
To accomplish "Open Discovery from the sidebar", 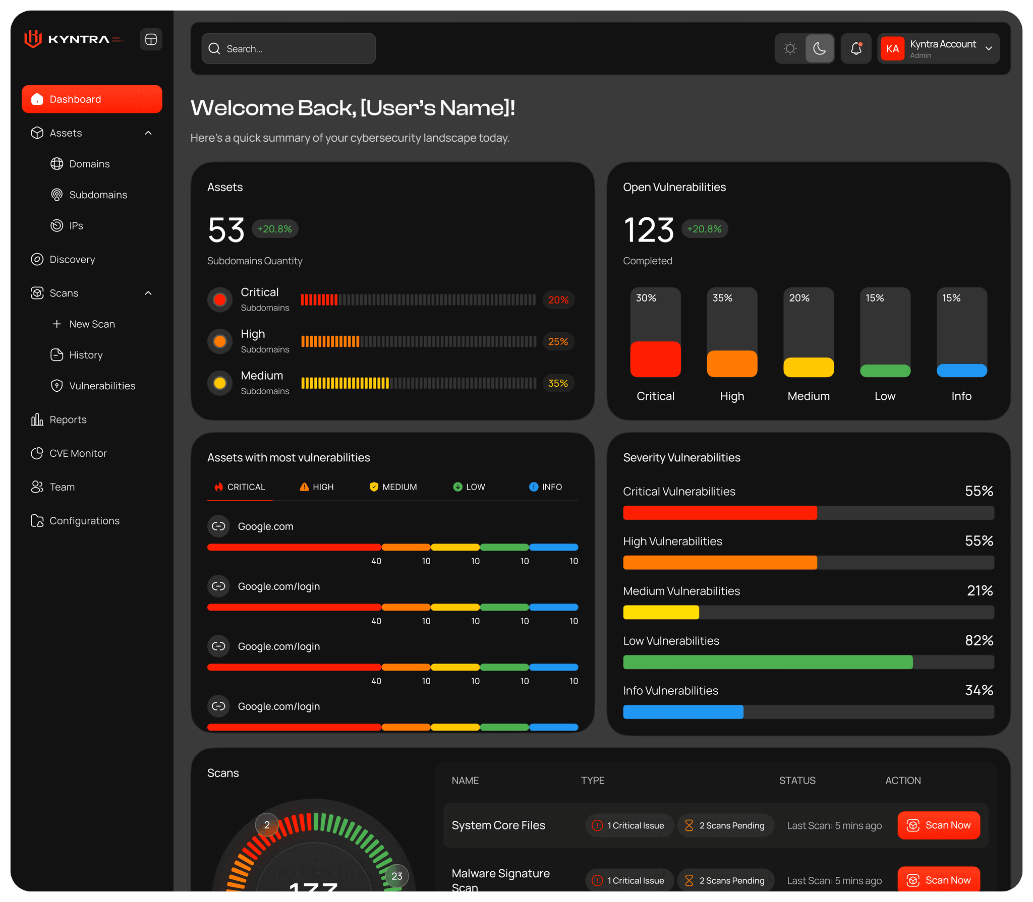I will (x=72, y=259).
